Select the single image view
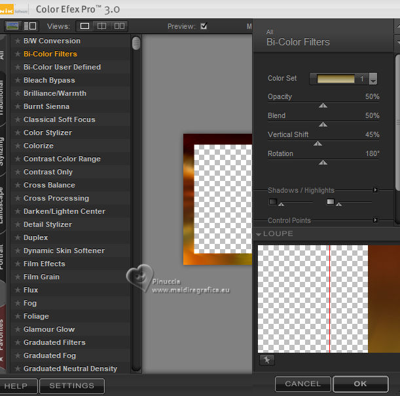 tap(84, 26)
